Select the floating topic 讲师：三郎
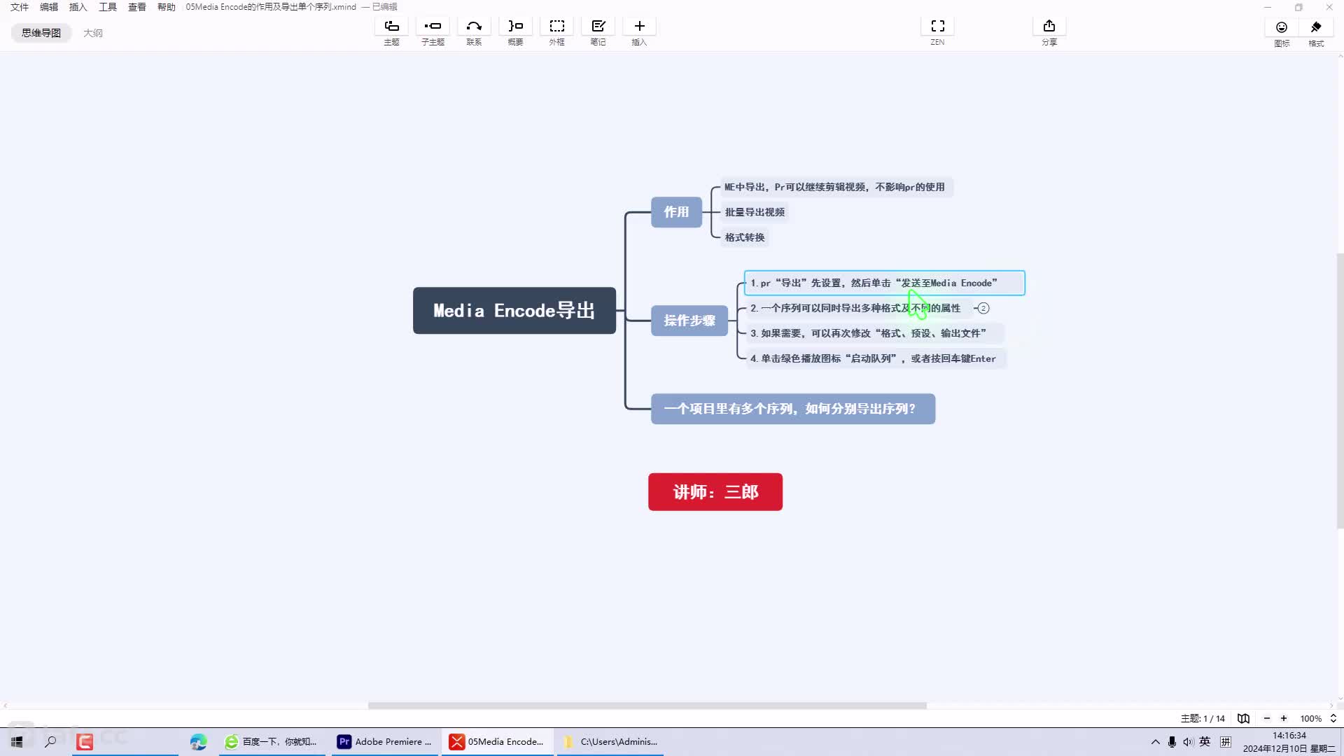This screenshot has width=1344, height=756. [x=715, y=492]
